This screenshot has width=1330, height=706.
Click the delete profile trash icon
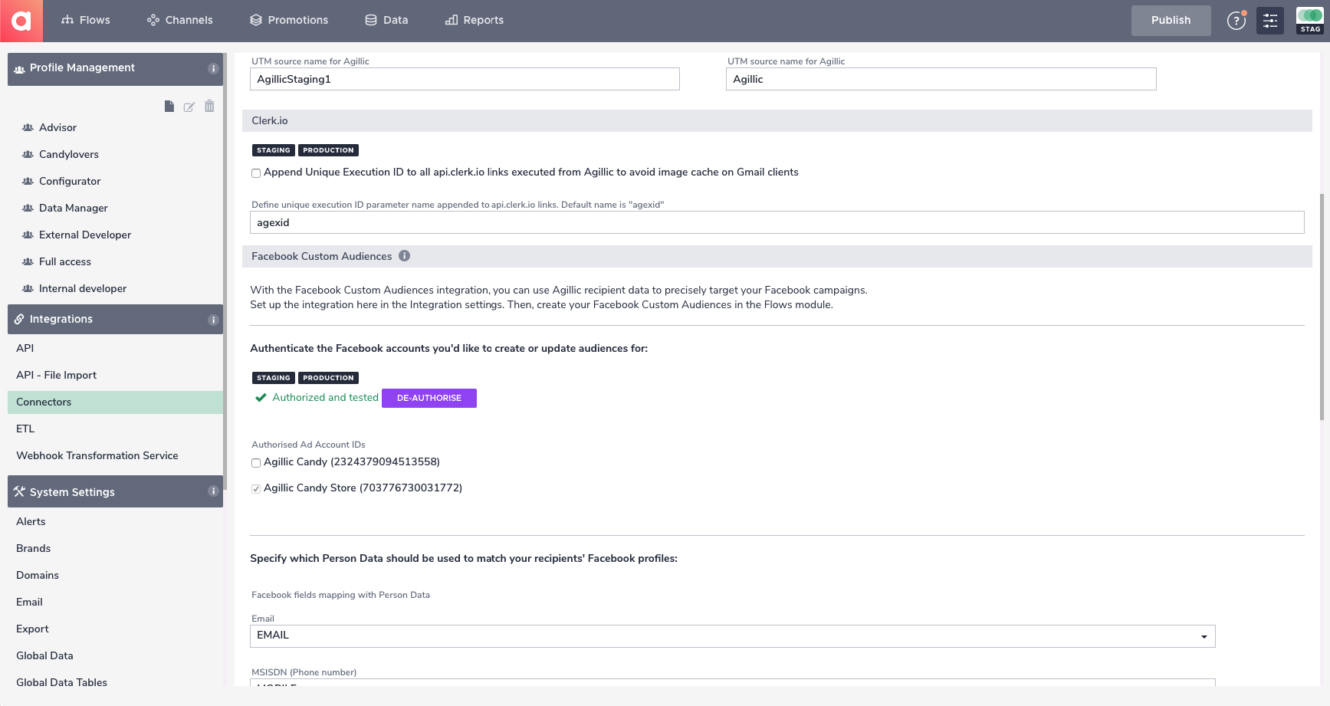pos(209,107)
